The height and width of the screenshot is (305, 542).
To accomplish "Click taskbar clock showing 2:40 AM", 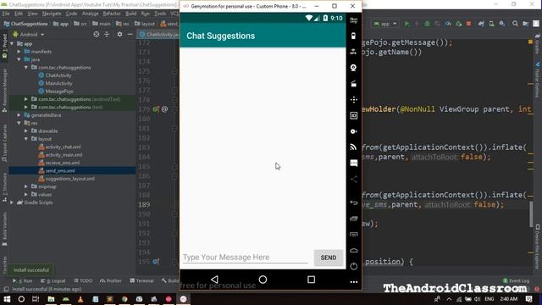I will pyautogui.click(x=508, y=299).
